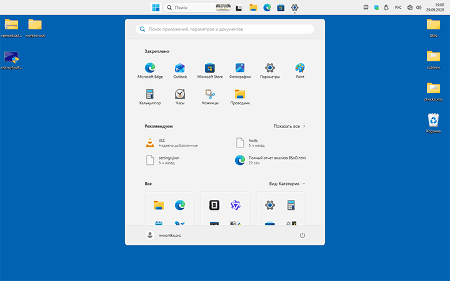The image size is (450, 281).
Task: Click the Windows Start button on the taskbar
Action: coord(156,7)
